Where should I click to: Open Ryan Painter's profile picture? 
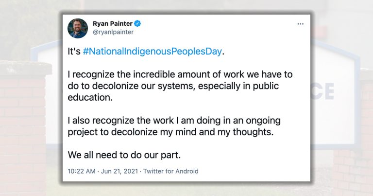78,28
